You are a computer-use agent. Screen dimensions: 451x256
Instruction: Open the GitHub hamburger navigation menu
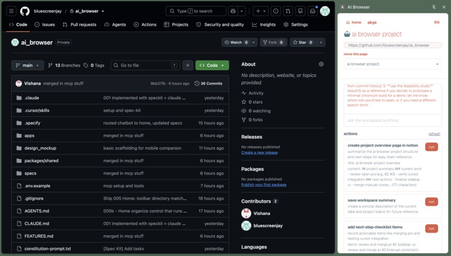coord(11,11)
